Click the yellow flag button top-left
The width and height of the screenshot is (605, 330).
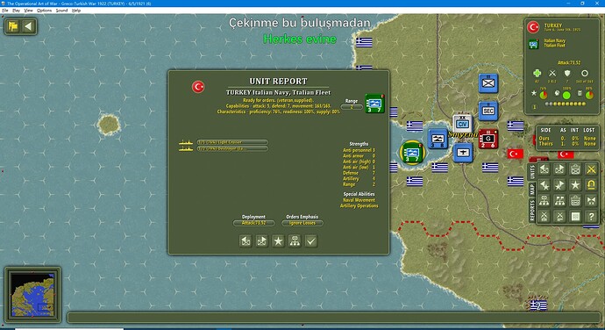(13, 26)
